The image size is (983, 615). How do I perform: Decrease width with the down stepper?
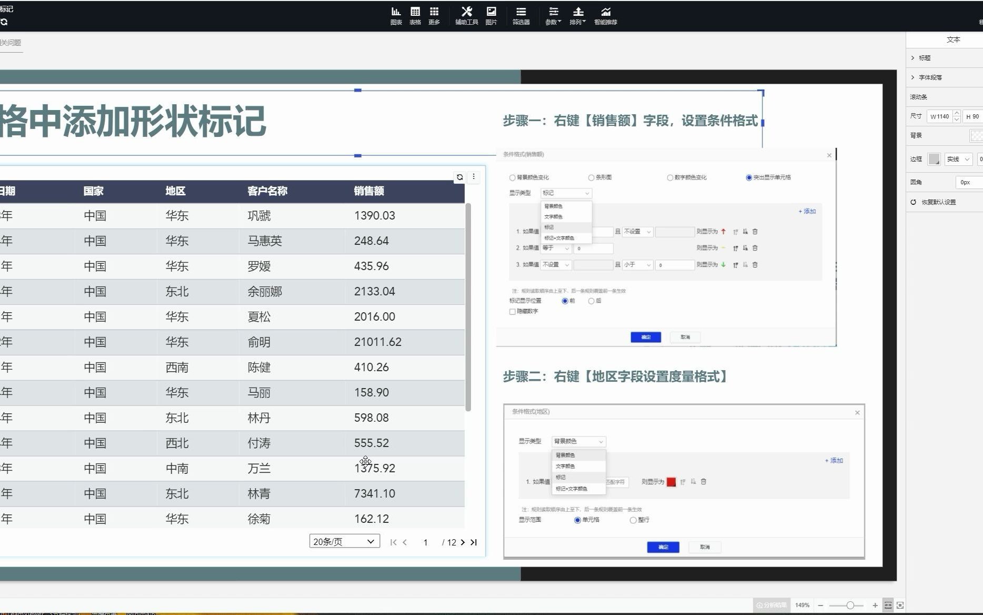tap(957, 120)
